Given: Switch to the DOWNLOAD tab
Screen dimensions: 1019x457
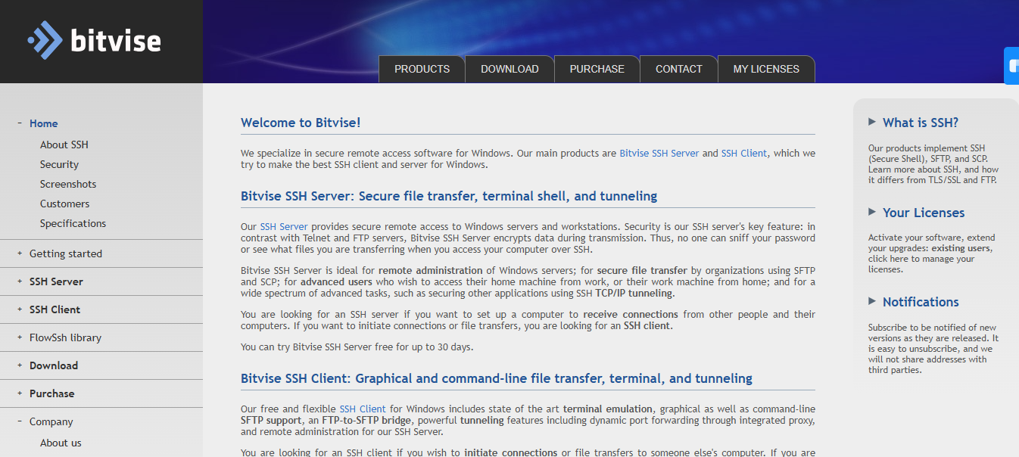Looking at the screenshot, I should [x=509, y=69].
